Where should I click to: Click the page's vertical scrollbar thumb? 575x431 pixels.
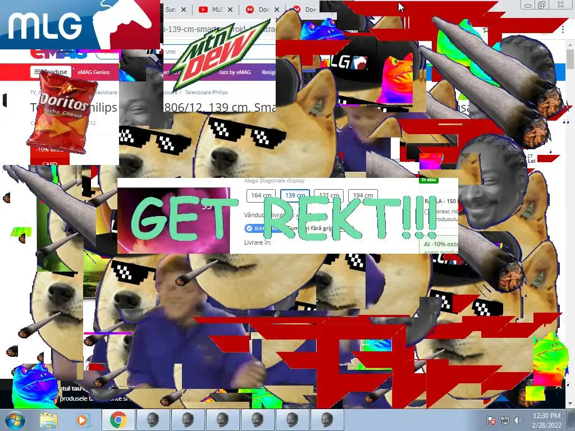[571, 58]
